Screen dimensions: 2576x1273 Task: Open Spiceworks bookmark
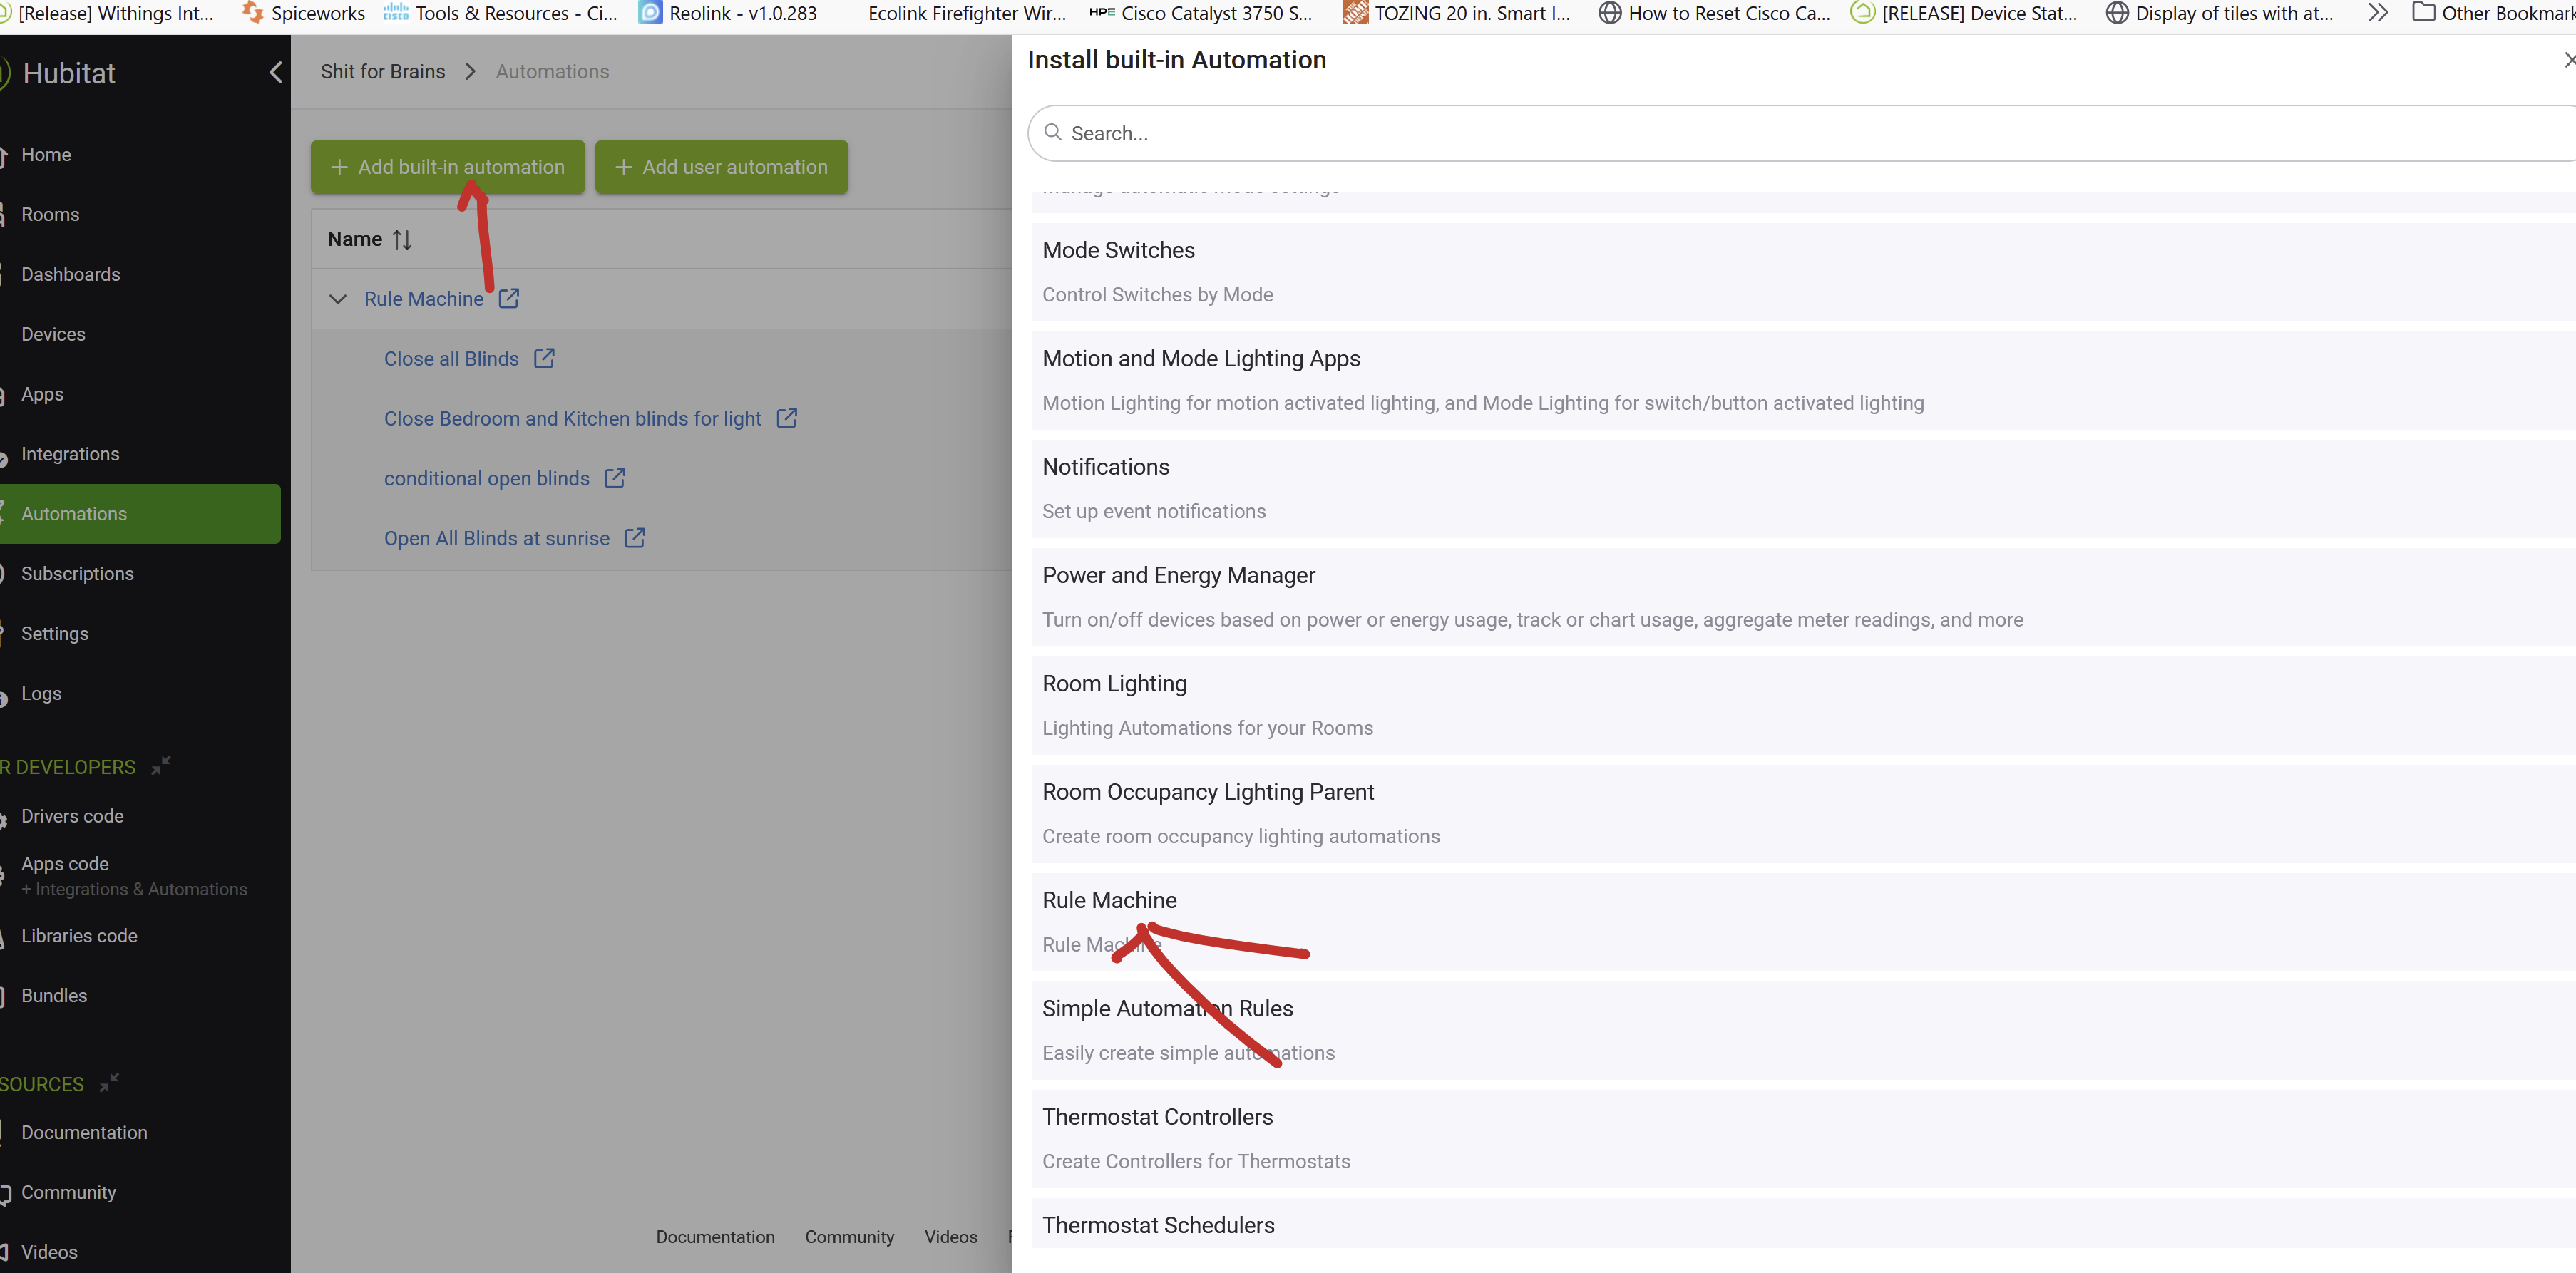pos(304,13)
